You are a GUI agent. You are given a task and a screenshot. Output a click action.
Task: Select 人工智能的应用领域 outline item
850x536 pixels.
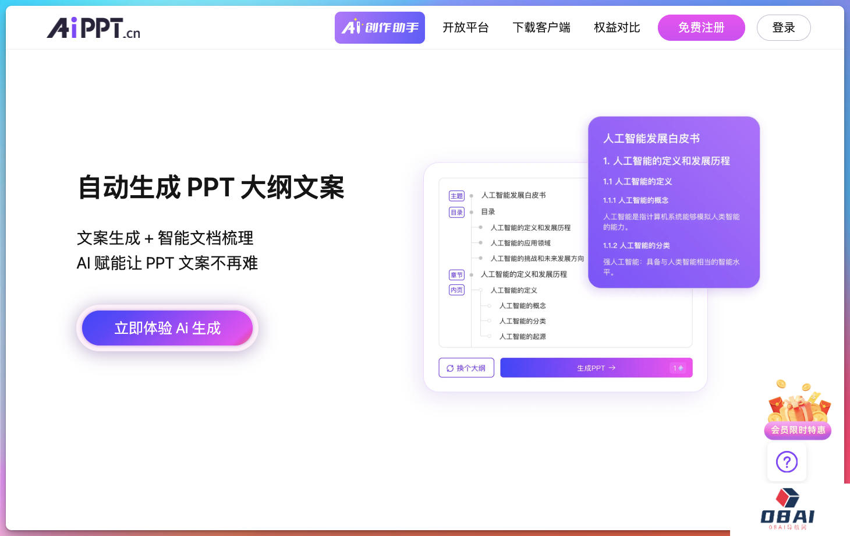point(520,243)
